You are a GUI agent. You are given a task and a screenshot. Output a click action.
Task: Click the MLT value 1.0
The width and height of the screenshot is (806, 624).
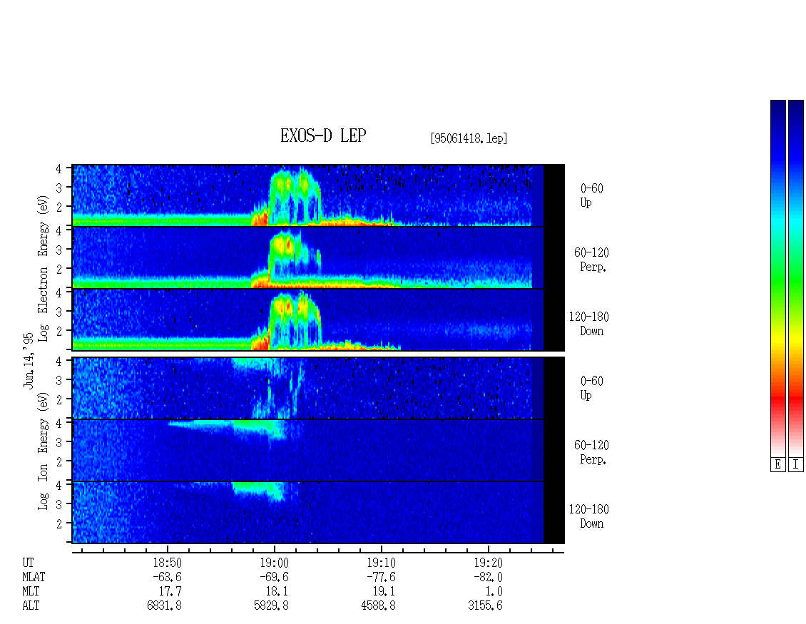click(493, 592)
